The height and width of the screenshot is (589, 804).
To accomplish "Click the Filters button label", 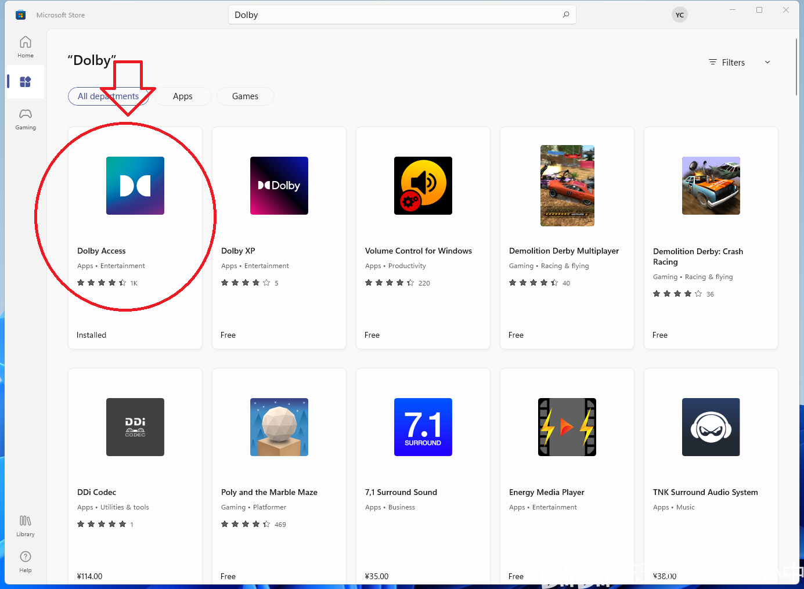I will point(733,63).
